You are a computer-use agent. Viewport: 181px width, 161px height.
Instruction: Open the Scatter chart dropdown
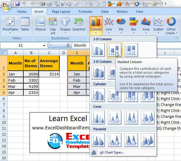(158, 25)
